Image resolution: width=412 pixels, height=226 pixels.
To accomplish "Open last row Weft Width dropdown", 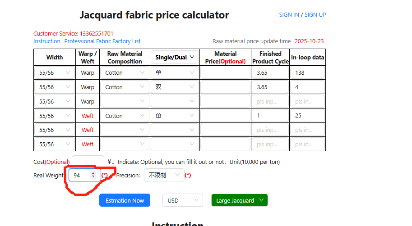I will 55,144.
